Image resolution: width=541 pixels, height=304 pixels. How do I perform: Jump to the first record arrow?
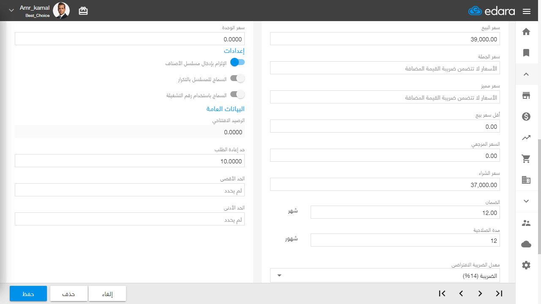[442, 293]
